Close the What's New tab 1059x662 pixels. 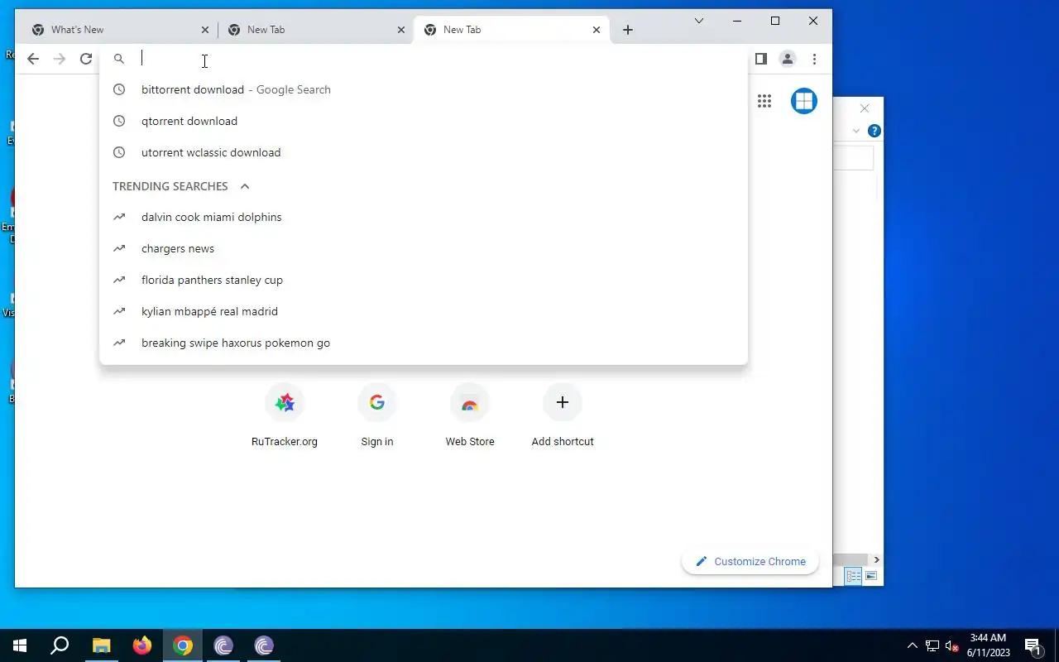pos(205,30)
